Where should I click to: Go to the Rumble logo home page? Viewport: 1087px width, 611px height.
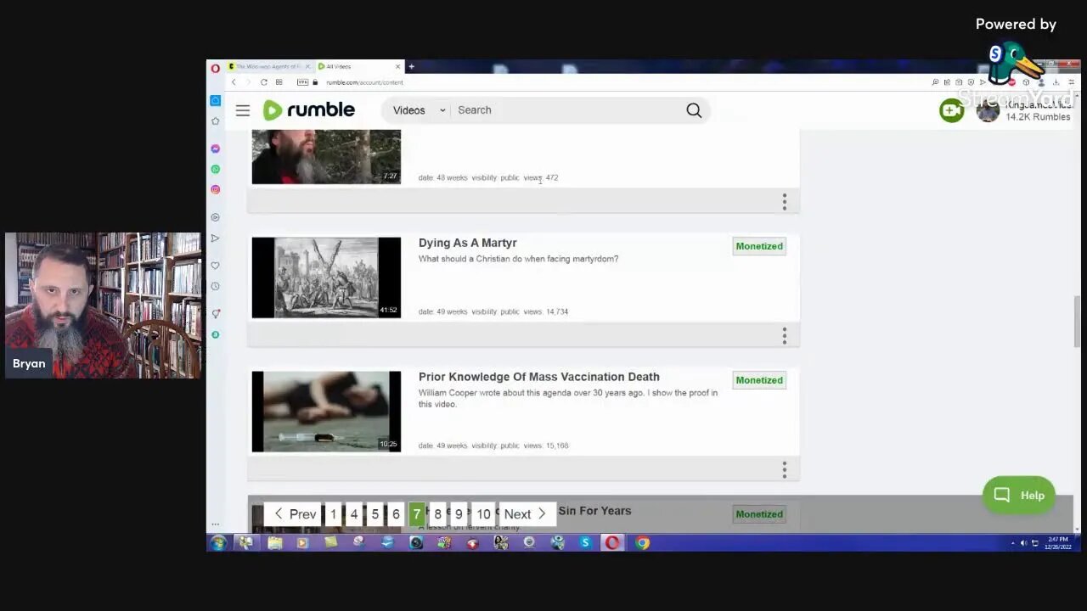click(x=309, y=110)
